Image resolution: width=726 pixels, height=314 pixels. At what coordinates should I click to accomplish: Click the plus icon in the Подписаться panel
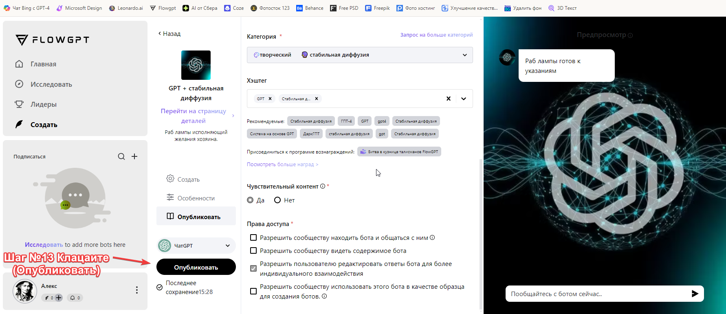pyautogui.click(x=134, y=156)
